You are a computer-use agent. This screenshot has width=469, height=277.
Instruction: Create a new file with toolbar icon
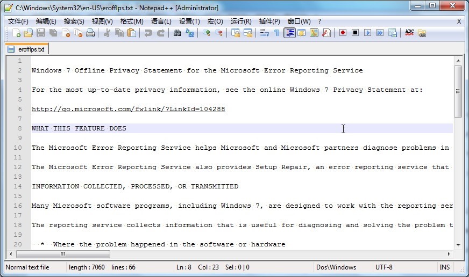pyautogui.click(x=17, y=33)
